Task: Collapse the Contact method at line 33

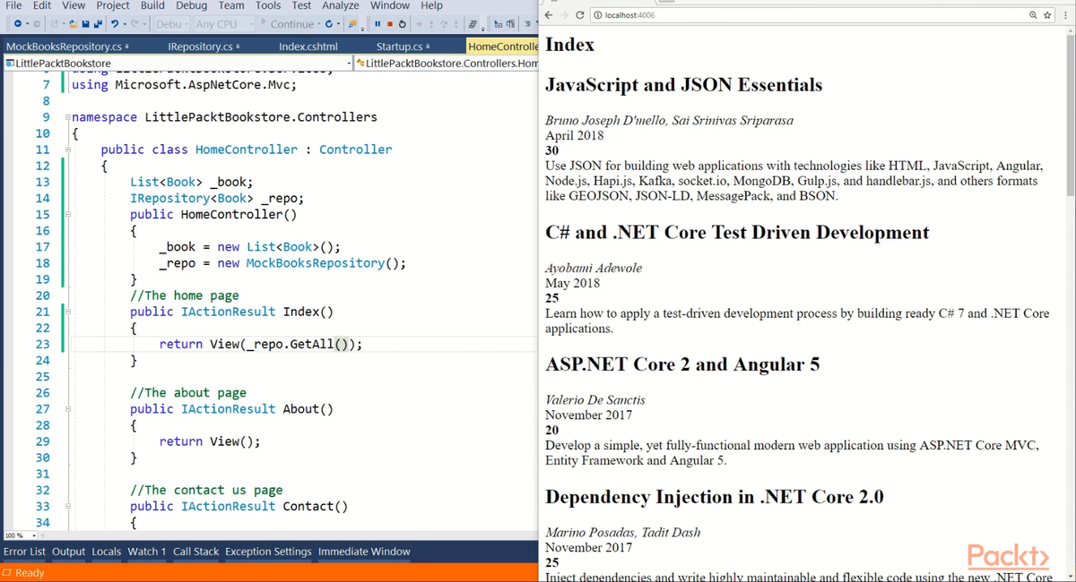Action: pos(68,507)
